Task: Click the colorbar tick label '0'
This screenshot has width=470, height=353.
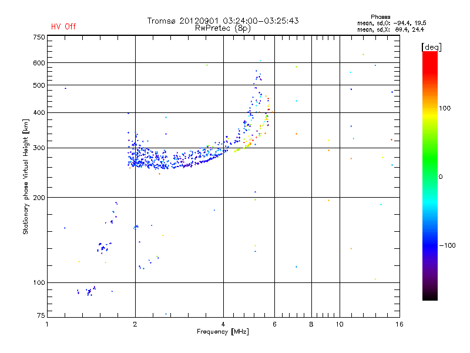Action: point(441,177)
